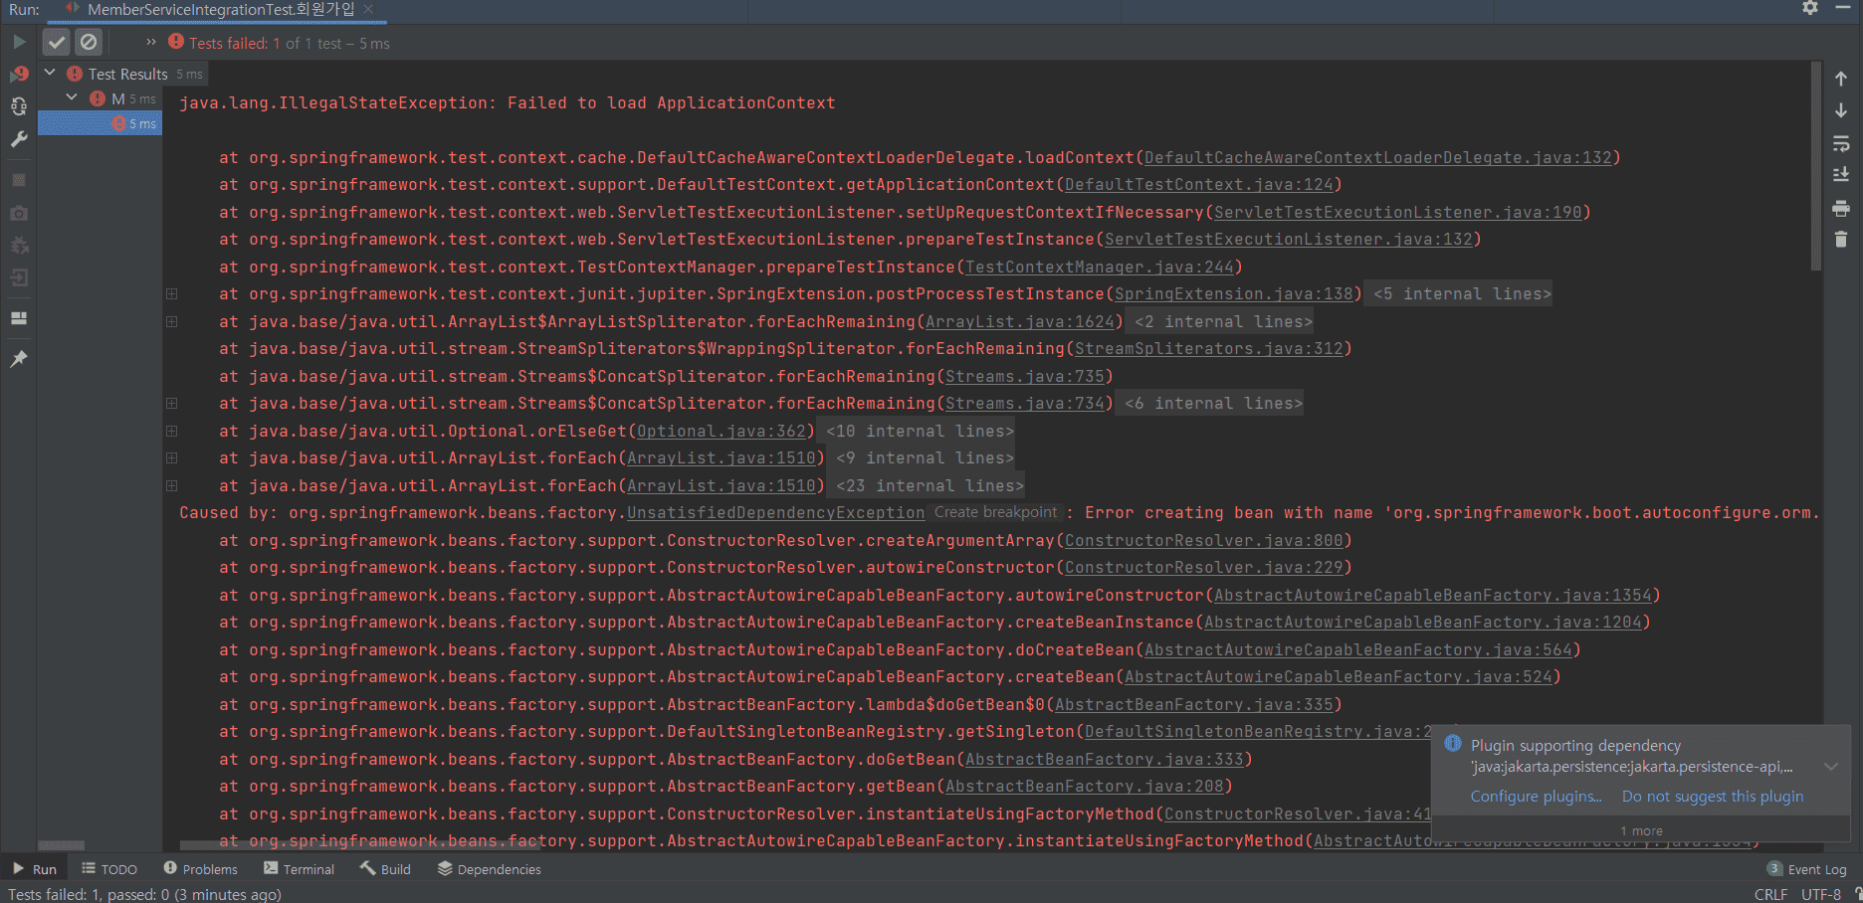Change file encoding via UTF-8 in status bar
The image size is (1863, 903).
(x=1821, y=894)
